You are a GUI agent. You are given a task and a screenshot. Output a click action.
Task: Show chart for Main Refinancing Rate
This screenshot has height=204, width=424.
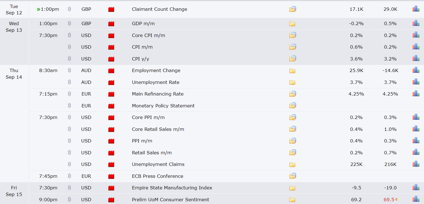[x=416, y=94]
